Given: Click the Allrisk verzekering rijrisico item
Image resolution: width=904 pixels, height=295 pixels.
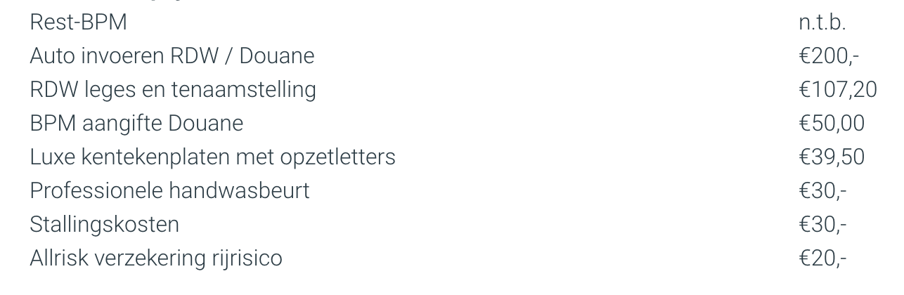Looking at the screenshot, I should click(x=155, y=258).
